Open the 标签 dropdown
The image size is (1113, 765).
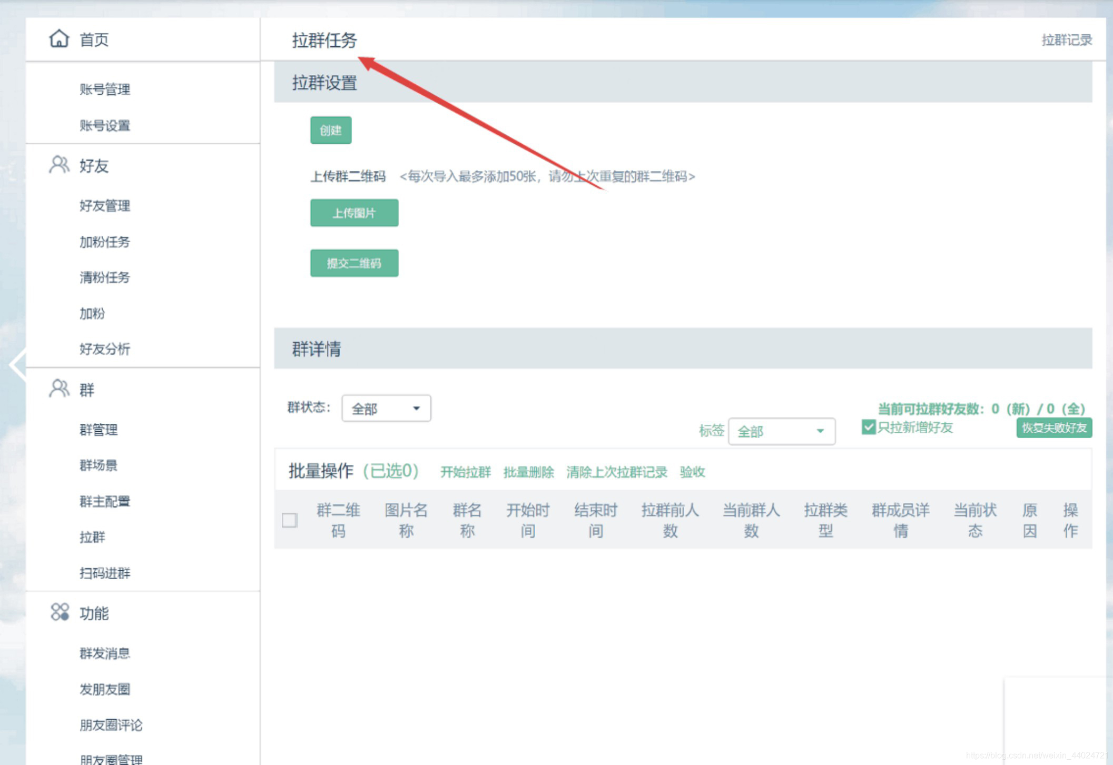click(x=781, y=431)
